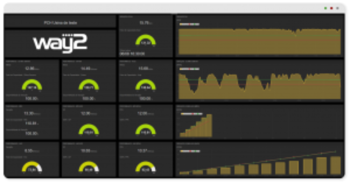Click the gauge in the 10.55 panel
The image size is (350, 183).
click(89, 167)
